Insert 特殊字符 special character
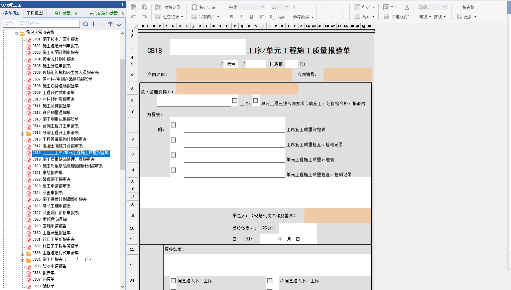The width and height of the screenshot is (511, 290). 204,7
